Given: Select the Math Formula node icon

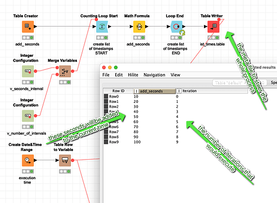Looking at the screenshot, I should [x=139, y=27].
